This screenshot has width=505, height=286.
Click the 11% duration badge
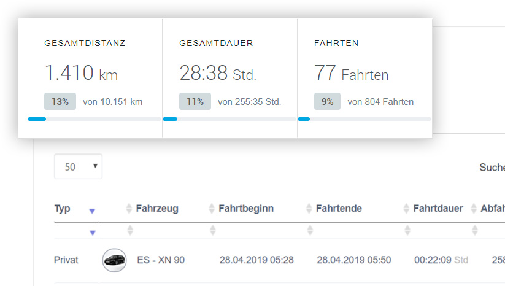coord(195,101)
